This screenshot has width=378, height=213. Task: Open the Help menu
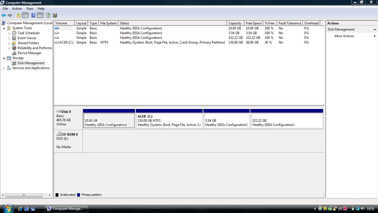pyautogui.click(x=41, y=9)
